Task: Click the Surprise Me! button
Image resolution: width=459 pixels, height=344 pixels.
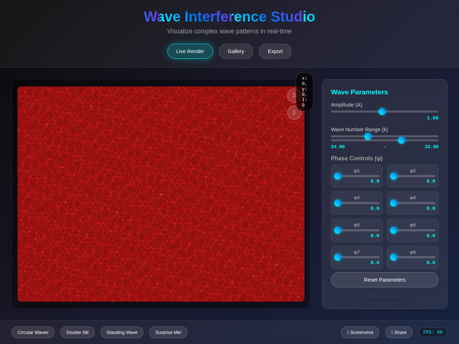Action: click(x=168, y=332)
